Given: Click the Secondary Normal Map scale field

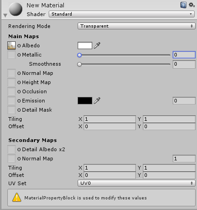Looking at the screenshot, I should click(x=184, y=159).
